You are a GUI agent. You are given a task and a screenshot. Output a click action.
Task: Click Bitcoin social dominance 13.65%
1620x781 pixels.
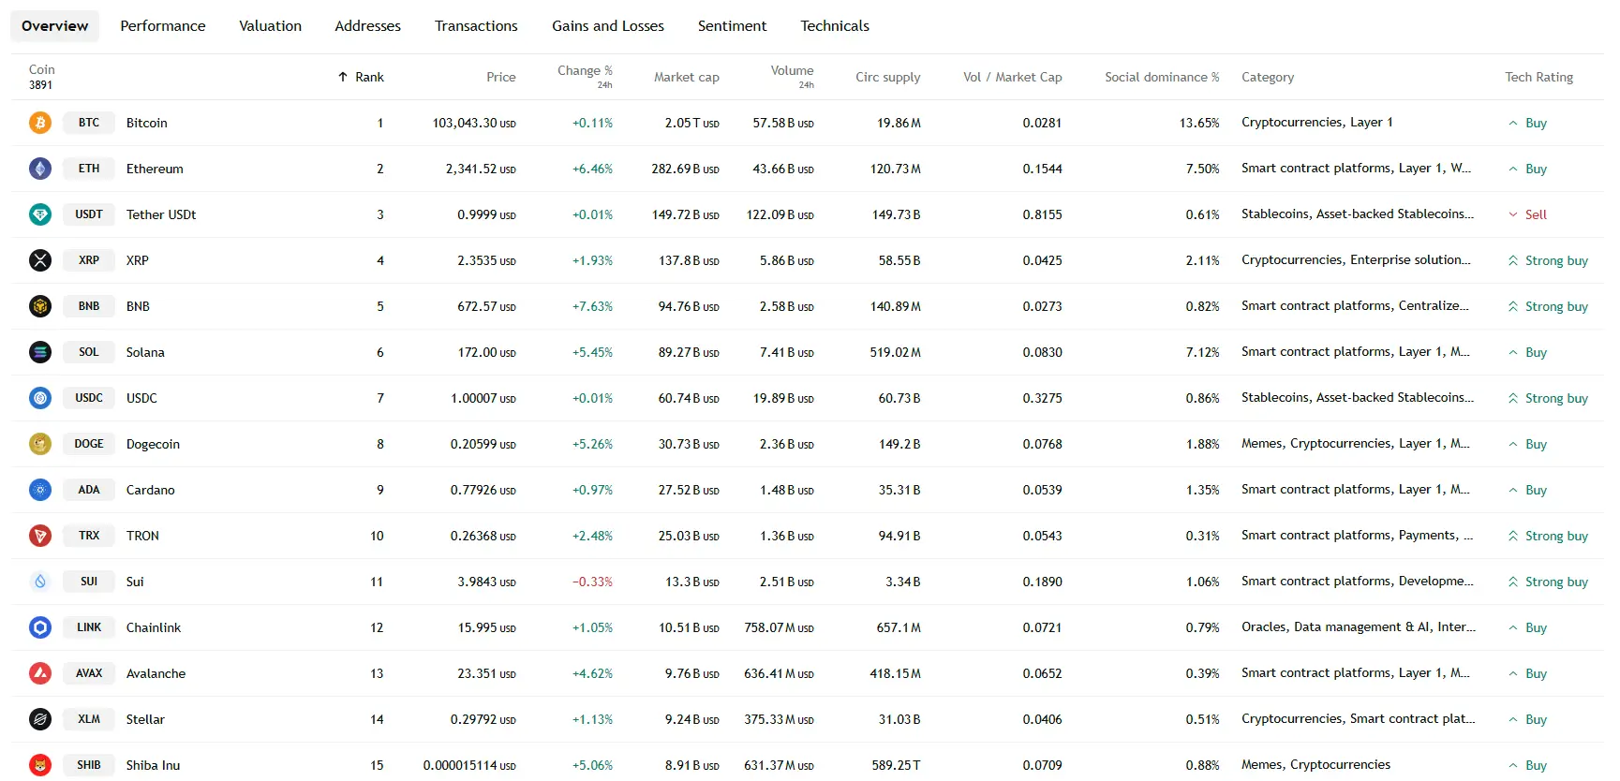point(1199,123)
